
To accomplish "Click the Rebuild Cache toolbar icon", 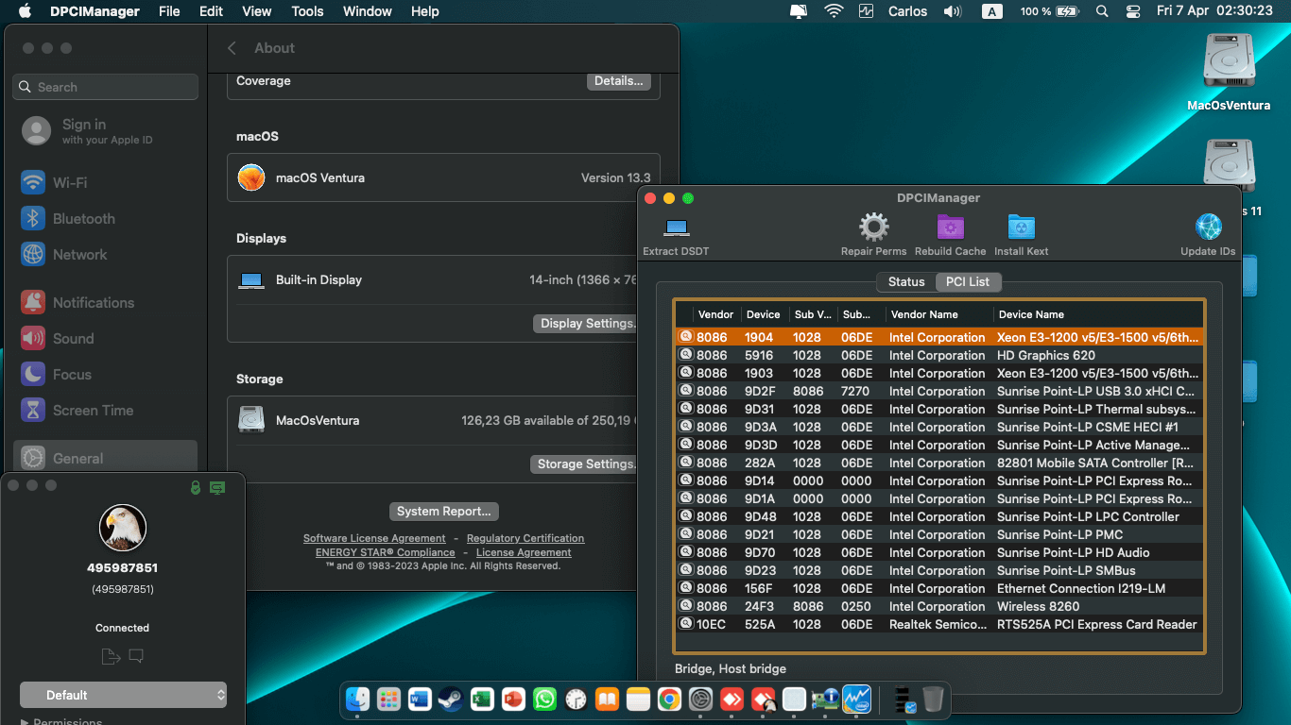I will point(950,235).
